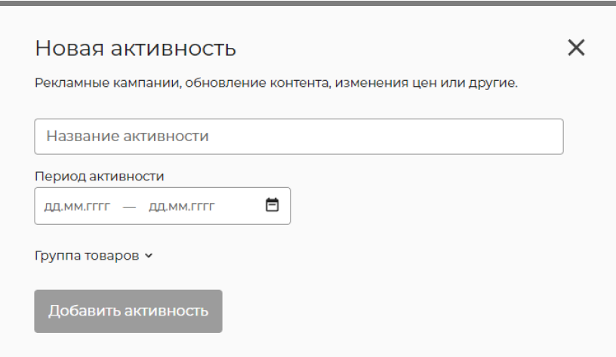Select the month мм part of start date
This screenshot has width=616, height=357.
pos(73,207)
